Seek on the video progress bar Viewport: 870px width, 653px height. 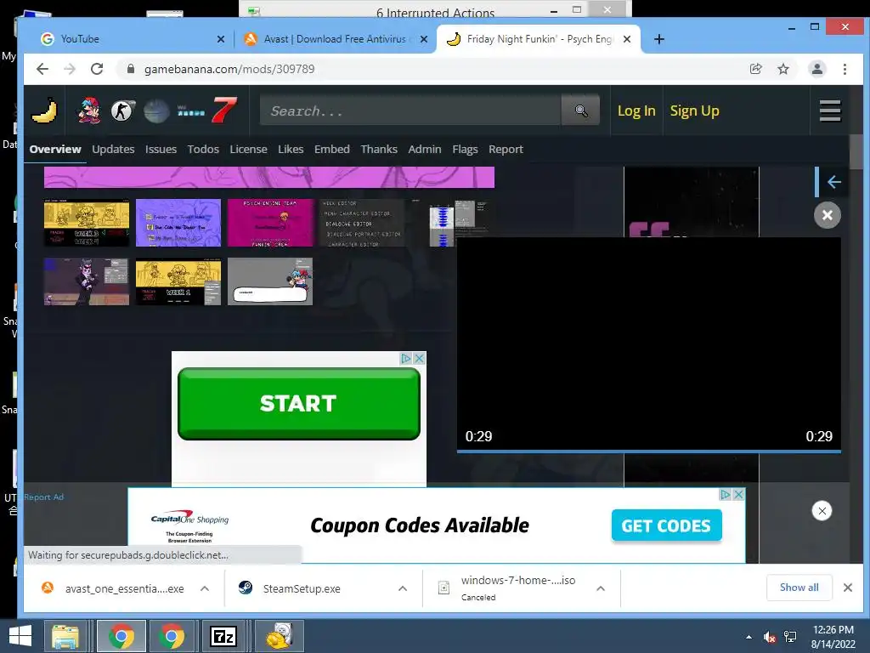pyautogui.click(x=648, y=451)
